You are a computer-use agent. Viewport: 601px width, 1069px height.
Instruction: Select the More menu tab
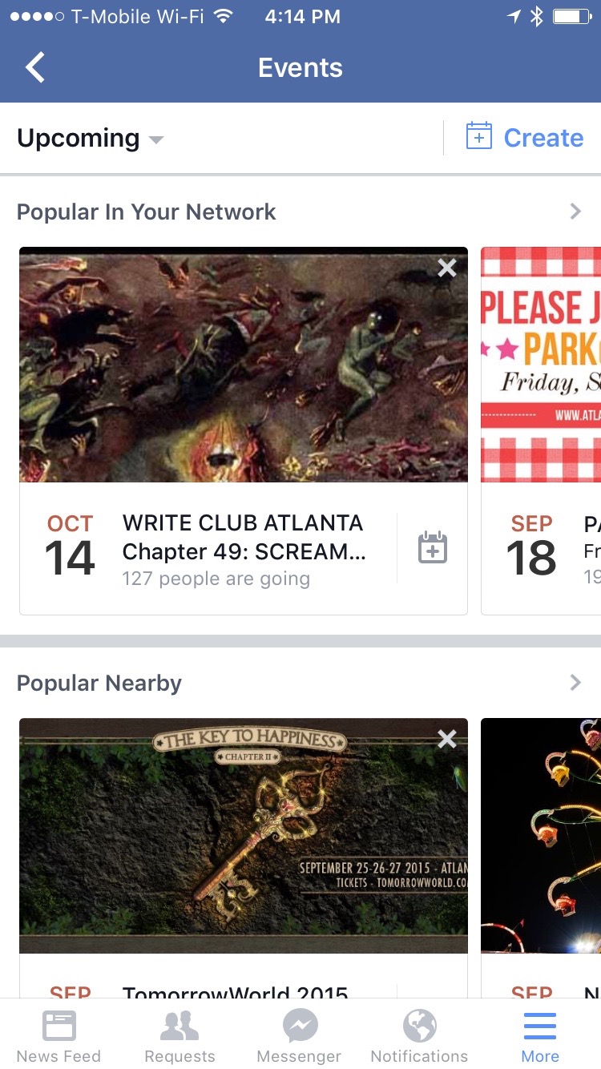[x=540, y=1035]
